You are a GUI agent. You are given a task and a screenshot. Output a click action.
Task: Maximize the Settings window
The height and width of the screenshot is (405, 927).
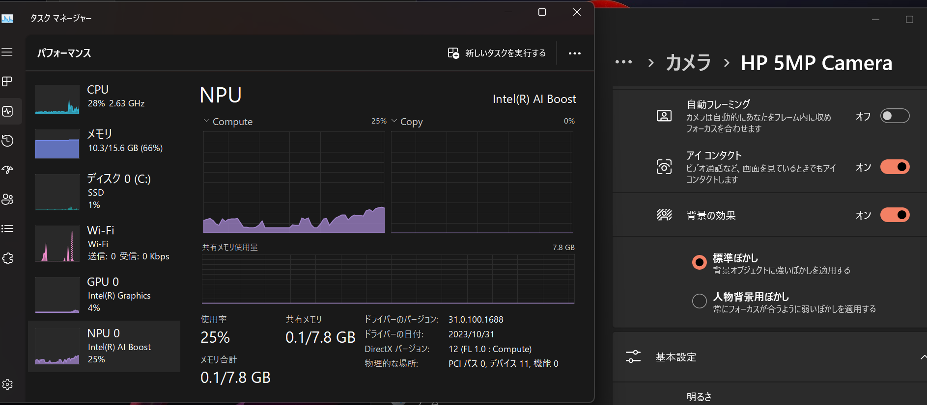point(909,20)
